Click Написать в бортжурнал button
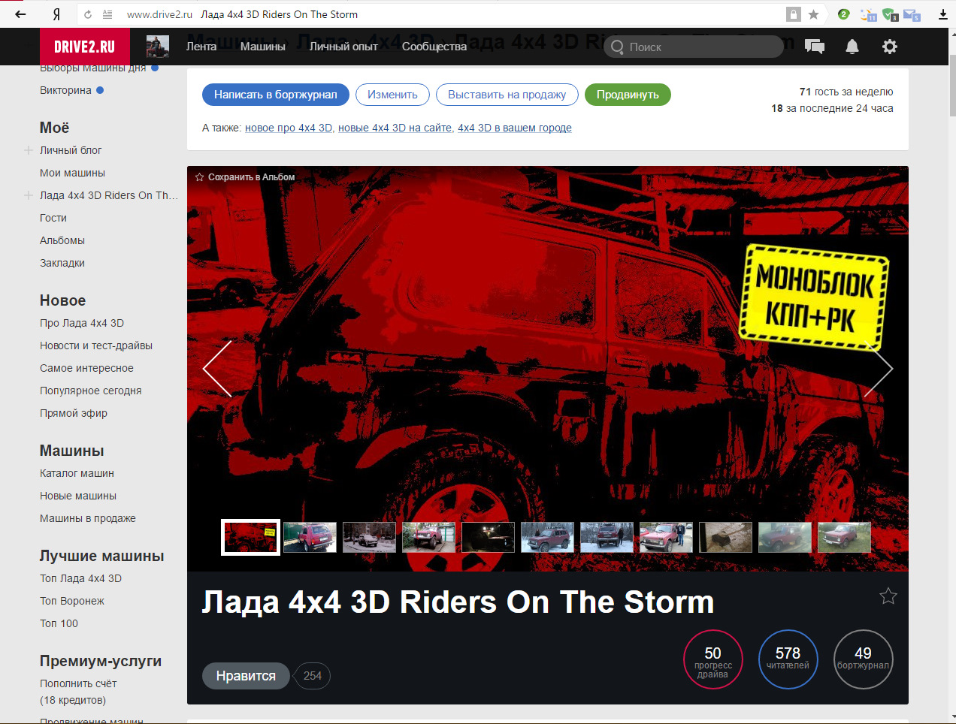The height and width of the screenshot is (724, 956). tap(276, 95)
